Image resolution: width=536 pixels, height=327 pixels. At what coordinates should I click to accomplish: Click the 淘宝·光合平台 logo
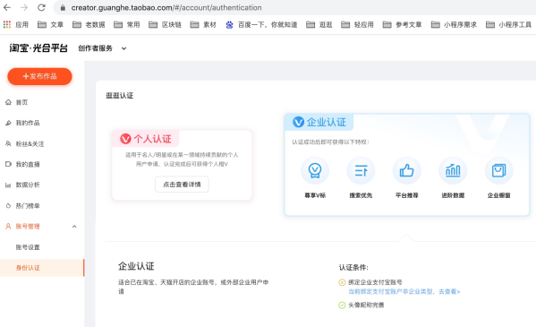tap(38, 48)
